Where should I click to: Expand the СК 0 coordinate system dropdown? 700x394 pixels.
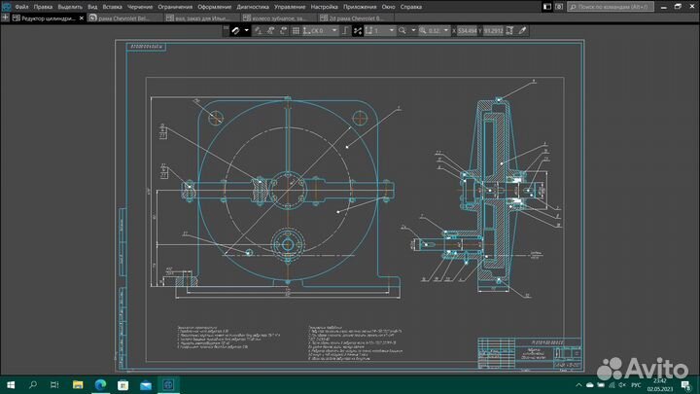click(333, 30)
